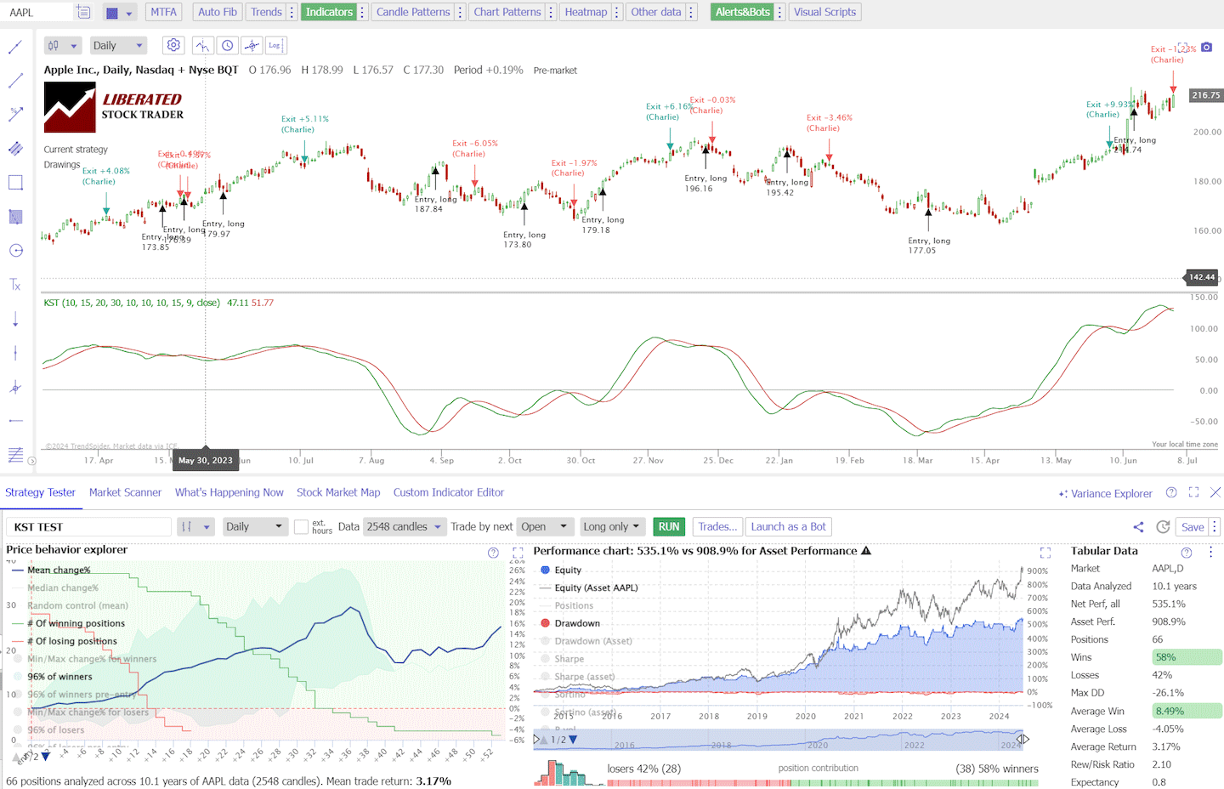
Task: Open the chart settings gear
Action: click(173, 44)
